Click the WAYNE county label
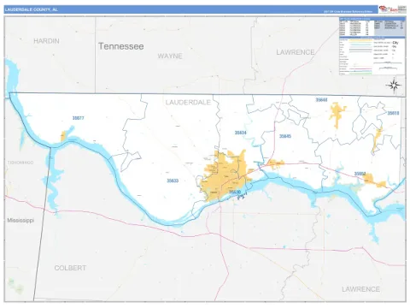 [170, 56]
